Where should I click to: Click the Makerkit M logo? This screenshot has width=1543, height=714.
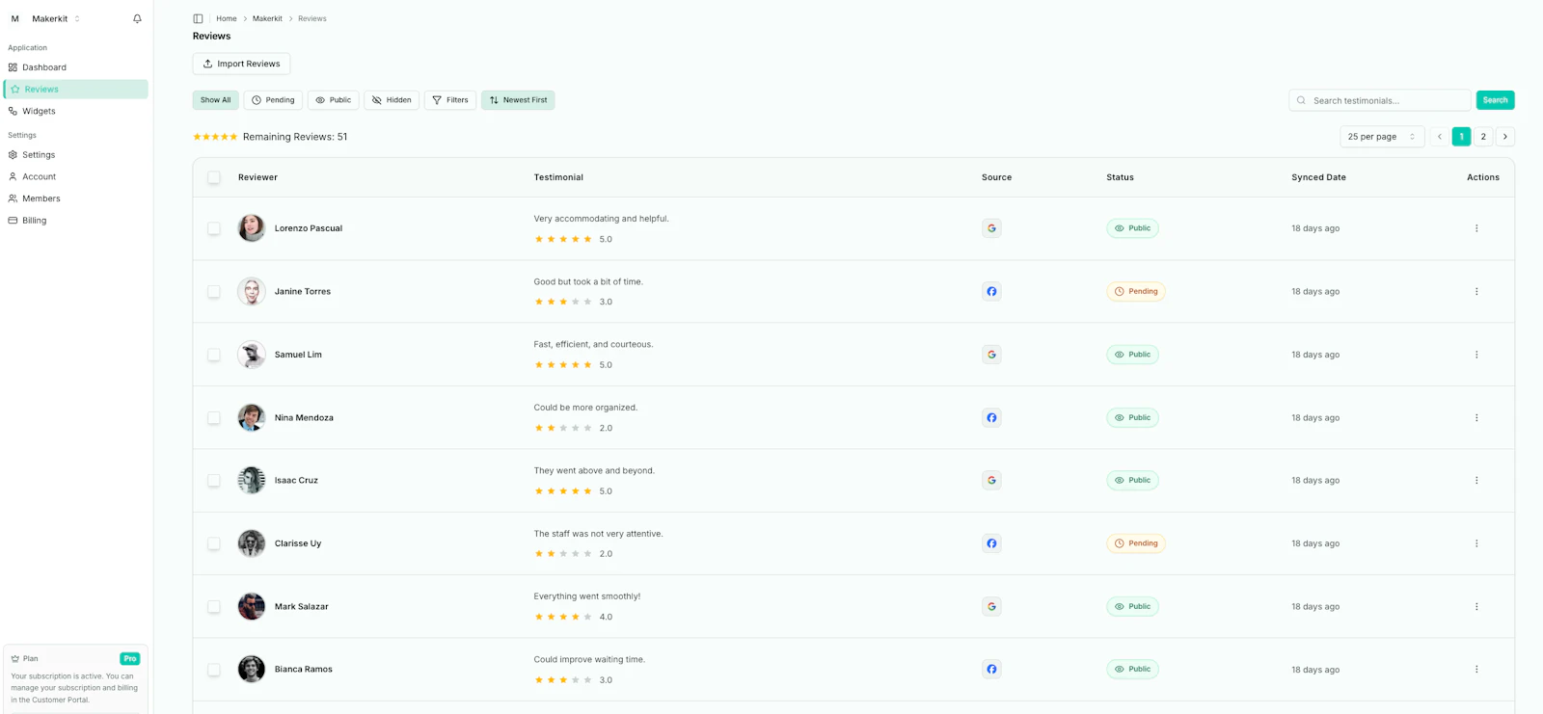pyautogui.click(x=15, y=18)
